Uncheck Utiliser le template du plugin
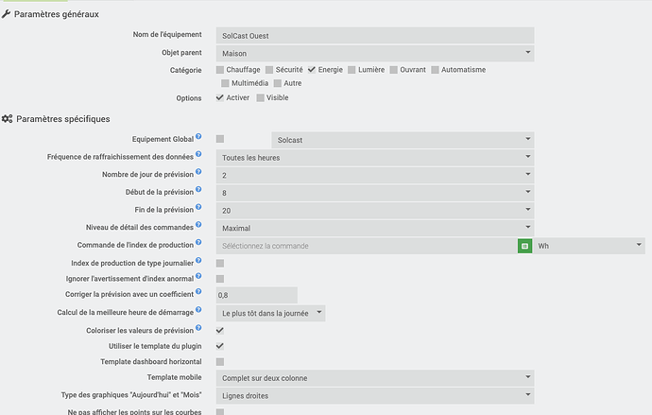This screenshot has width=652, height=415. click(x=220, y=347)
